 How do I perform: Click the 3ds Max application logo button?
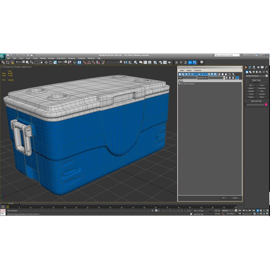pyautogui.click(x=2, y=56)
